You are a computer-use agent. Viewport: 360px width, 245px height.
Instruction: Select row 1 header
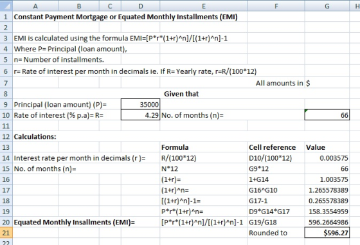(x=6, y=17)
